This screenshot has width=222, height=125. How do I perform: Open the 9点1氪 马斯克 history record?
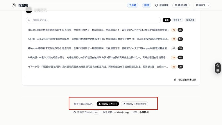coord(98,39)
